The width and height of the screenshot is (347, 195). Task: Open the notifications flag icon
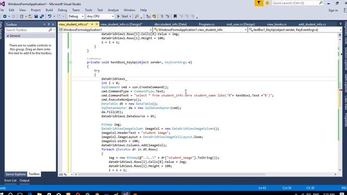pos(259,3)
